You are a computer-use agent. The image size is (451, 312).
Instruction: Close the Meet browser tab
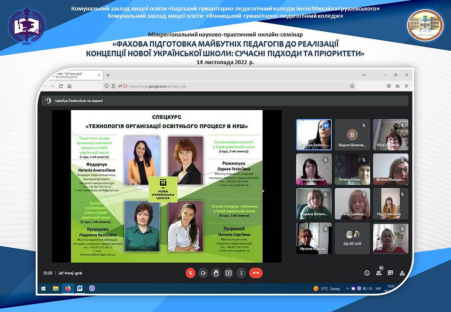(99, 75)
